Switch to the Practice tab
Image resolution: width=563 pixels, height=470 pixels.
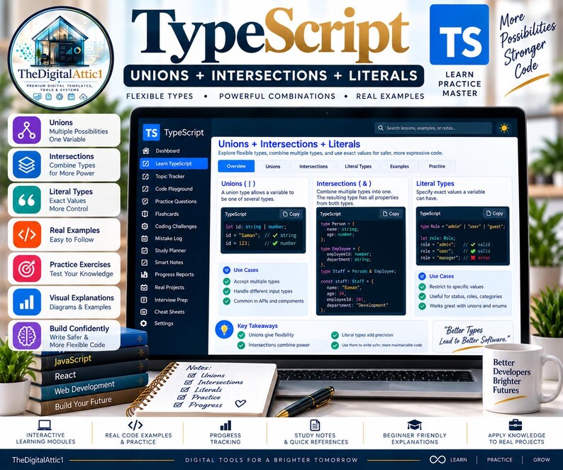pos(437,167)
